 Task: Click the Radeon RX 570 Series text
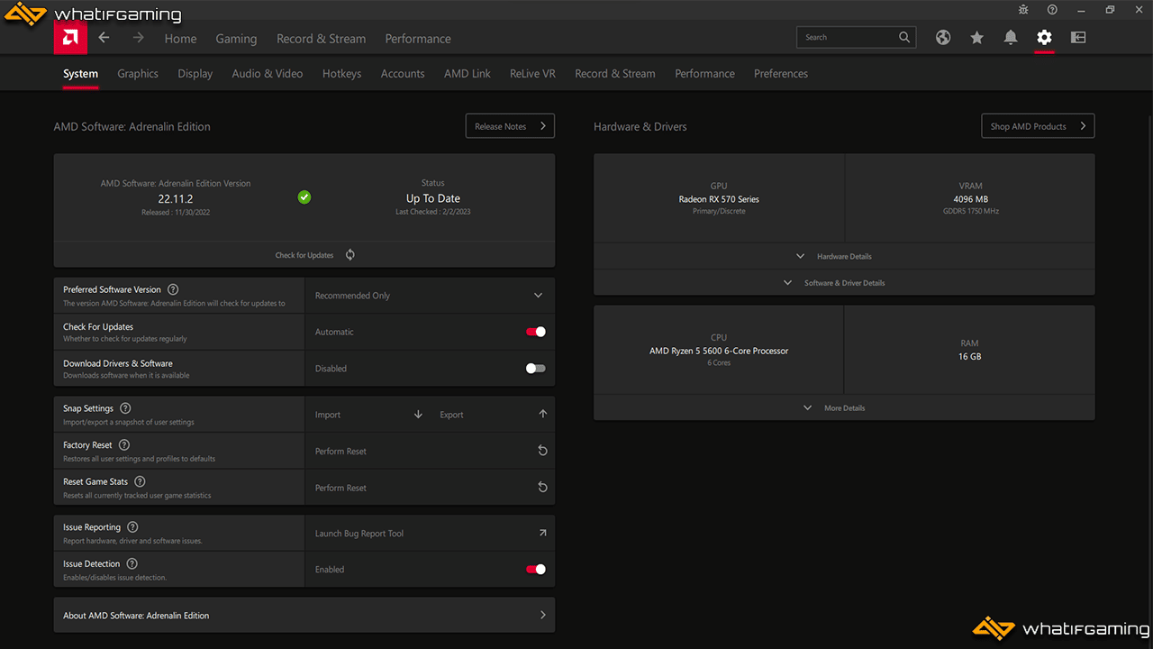pyautogui.click(x=719, y=199)
